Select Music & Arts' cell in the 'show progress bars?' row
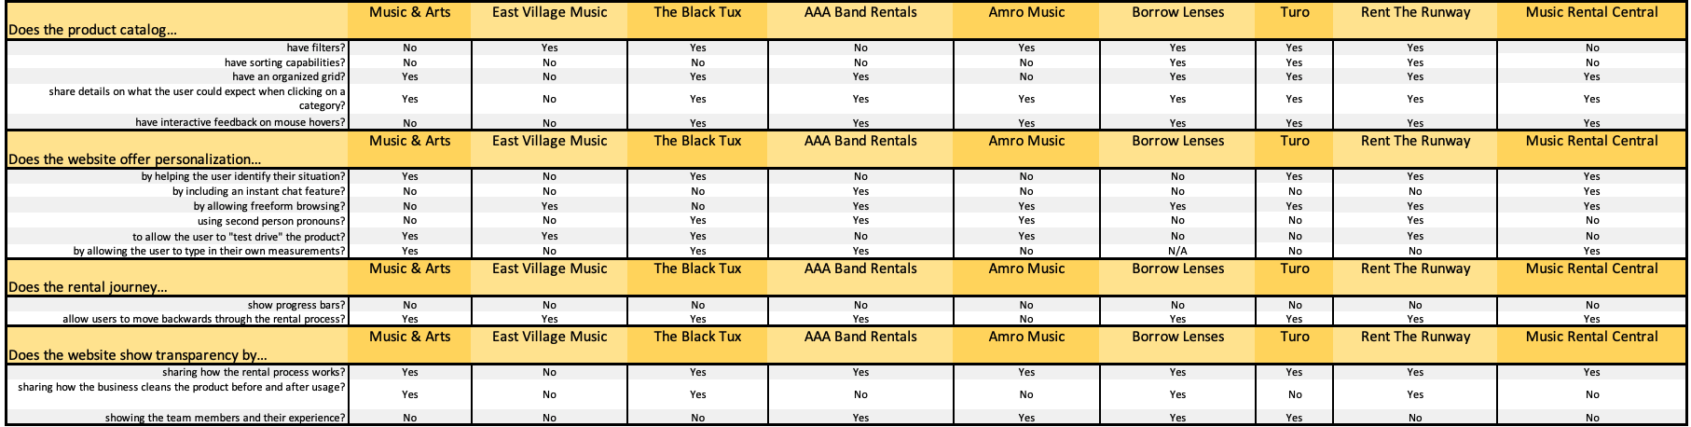Screen dimensions: 1691x427 (409, 305)
